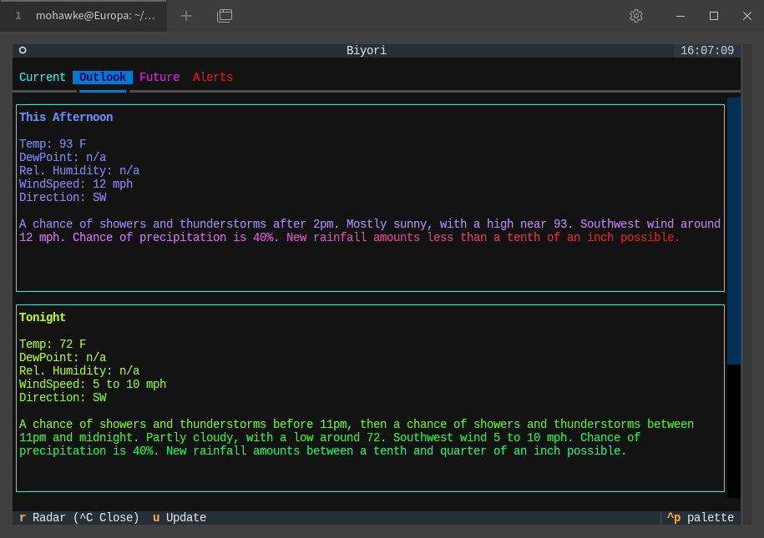Click the clock showing 16:07:09

[707, 51]
